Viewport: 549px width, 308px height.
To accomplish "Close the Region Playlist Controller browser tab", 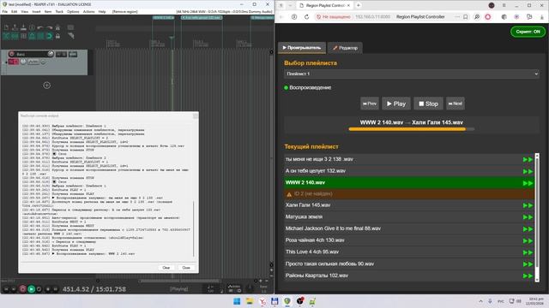I will pos(348,5).
